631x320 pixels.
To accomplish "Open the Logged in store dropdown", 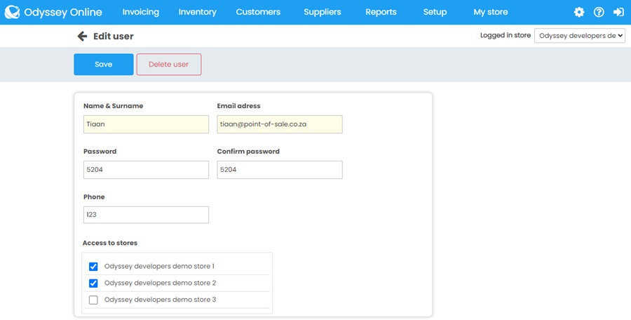I will click(x=579, y=36).
